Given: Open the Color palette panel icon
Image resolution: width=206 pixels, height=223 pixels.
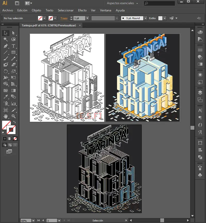Looking at the screenshot, I should (x=200, y=32).
